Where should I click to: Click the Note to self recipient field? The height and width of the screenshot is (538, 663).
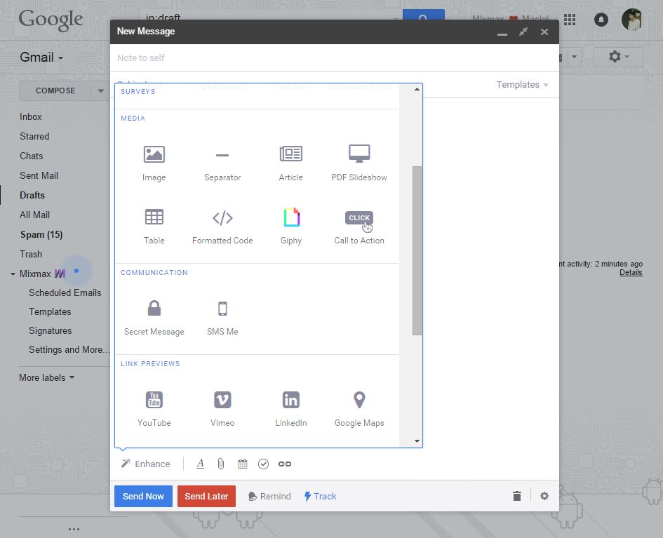[335, 58]
